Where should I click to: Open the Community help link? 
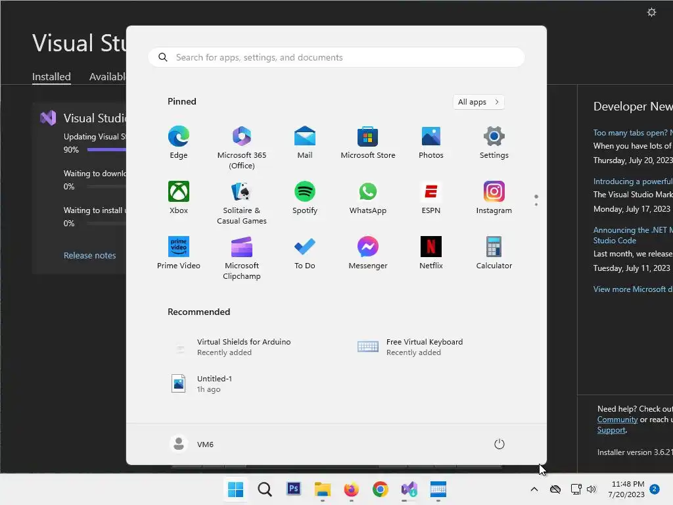click(617, 420)
